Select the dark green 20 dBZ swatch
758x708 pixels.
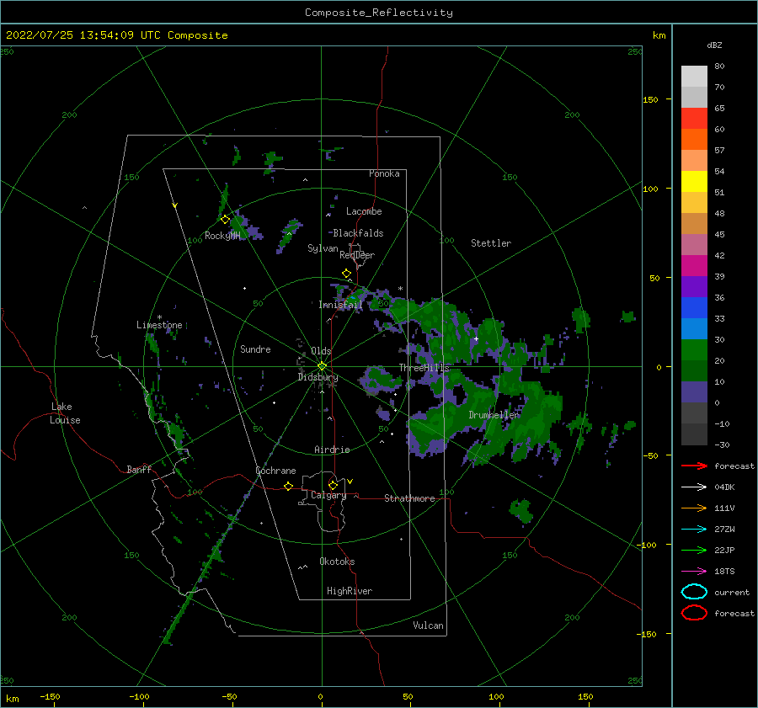[694, 370]
